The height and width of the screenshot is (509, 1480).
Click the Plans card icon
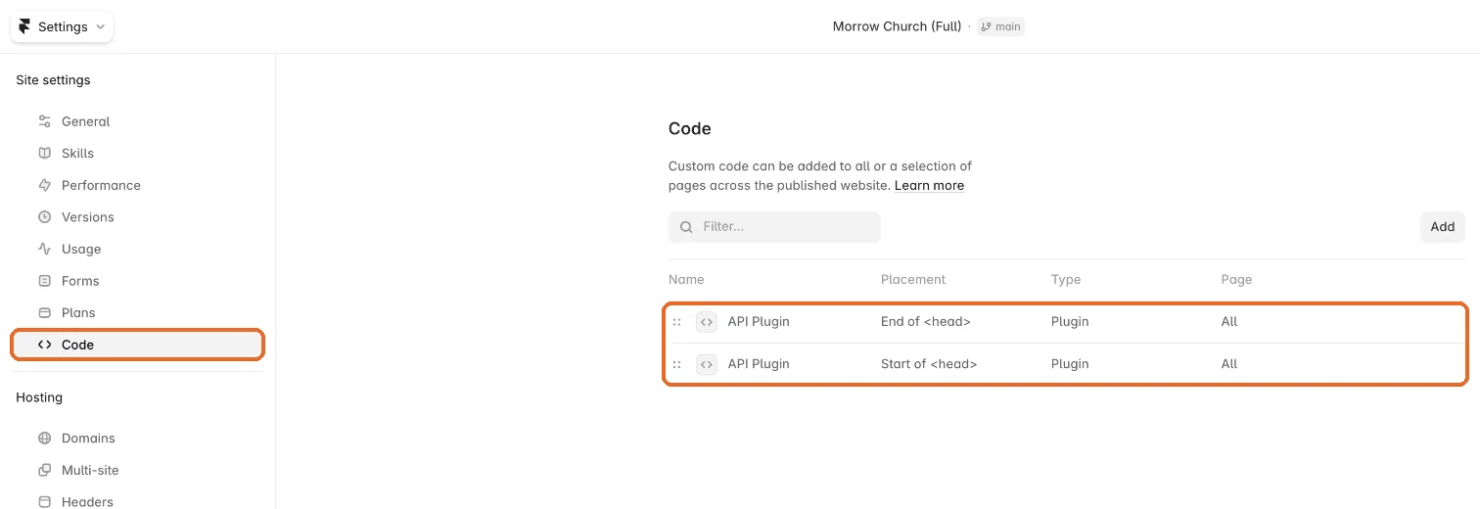[44, 313]
